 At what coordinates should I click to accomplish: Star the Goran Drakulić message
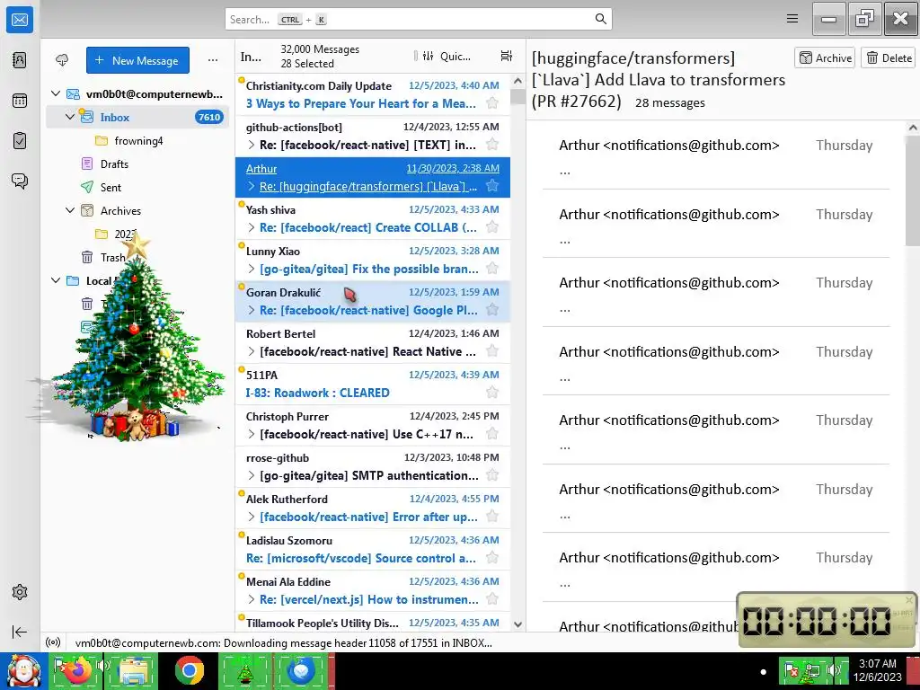click(492, 310)
